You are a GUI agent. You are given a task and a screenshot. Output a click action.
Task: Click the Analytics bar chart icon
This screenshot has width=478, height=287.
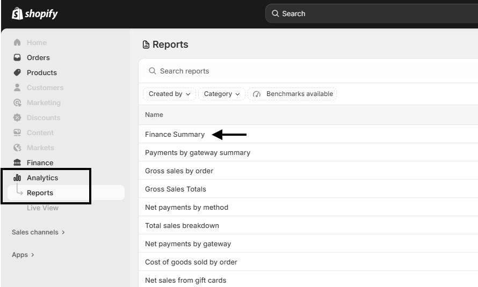[17, 178]
